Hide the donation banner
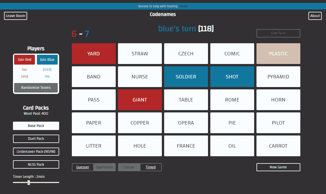This screenshot has width=326, height=194. click(x=183, y=6)
